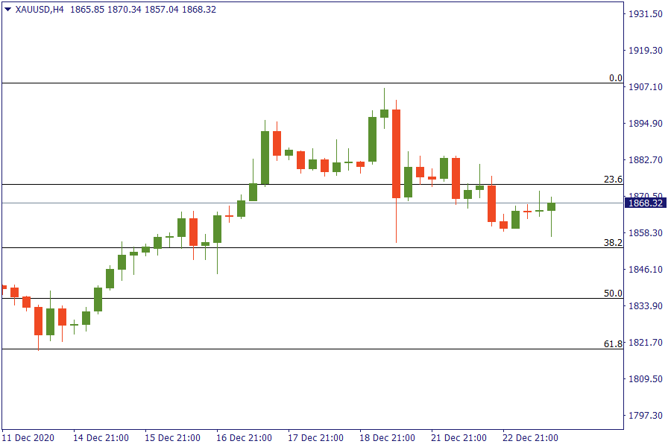Click the 11 Dec 2020 date label
The width and height of the screenshot is (671, 447).
[28, 437]
